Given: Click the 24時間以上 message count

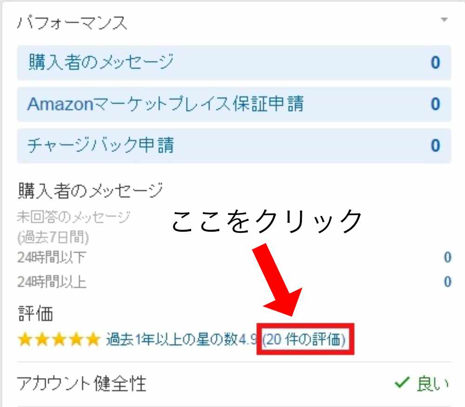Looking at the screenshot, I should pyautogui.click(x=447, y=281).
